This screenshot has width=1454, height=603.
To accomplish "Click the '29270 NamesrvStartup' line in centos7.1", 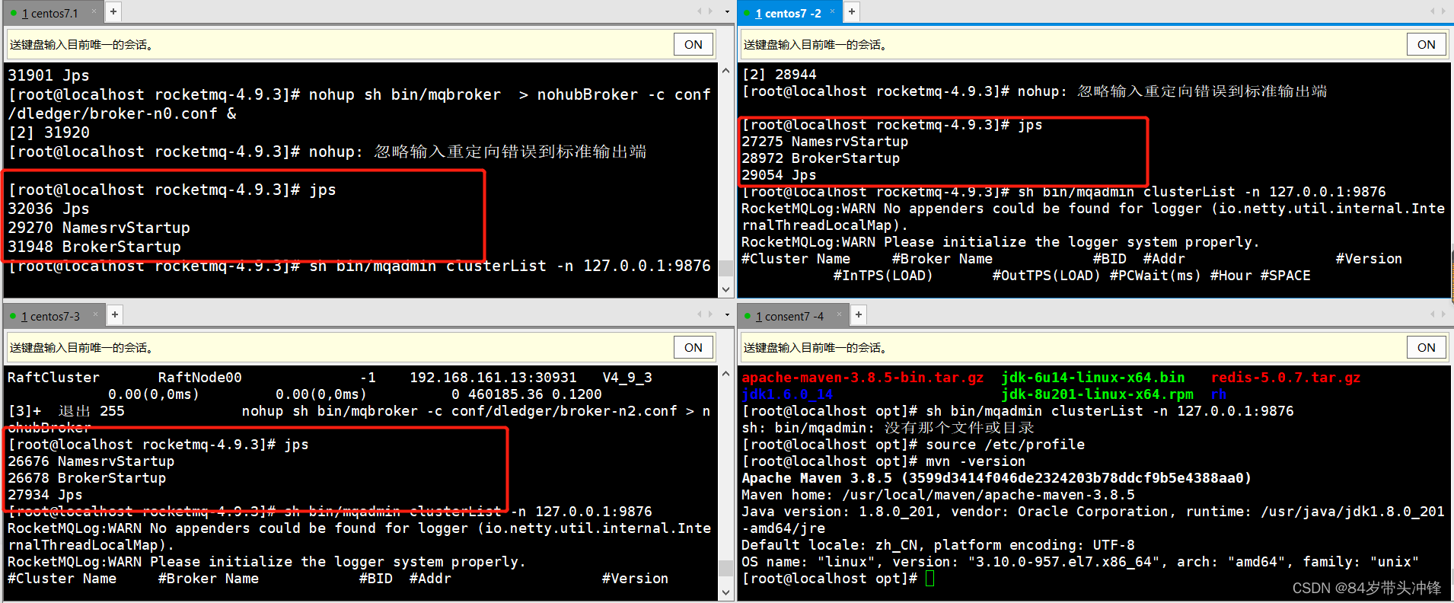I will tap(99, 228).
